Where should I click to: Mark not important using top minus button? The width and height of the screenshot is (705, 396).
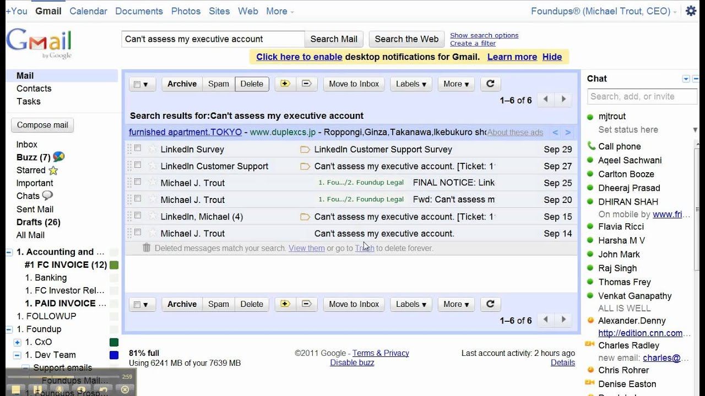pos(307,84)
